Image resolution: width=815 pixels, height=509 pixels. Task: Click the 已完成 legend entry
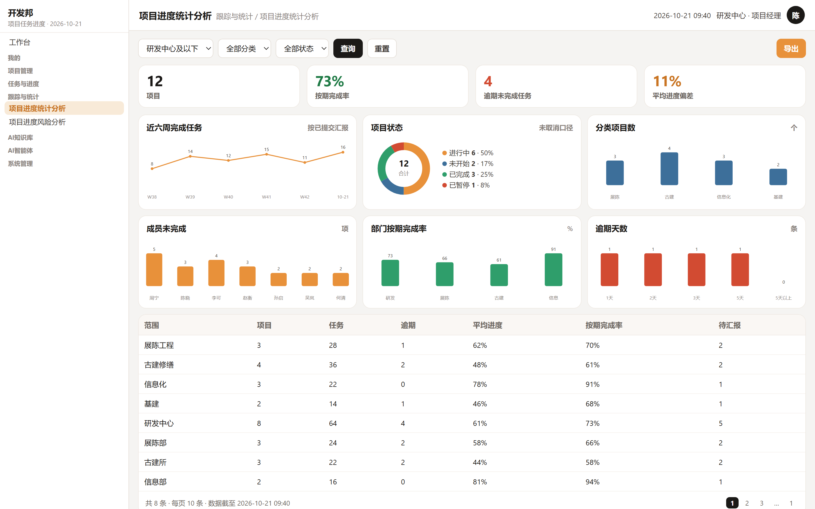coord(468,175)
